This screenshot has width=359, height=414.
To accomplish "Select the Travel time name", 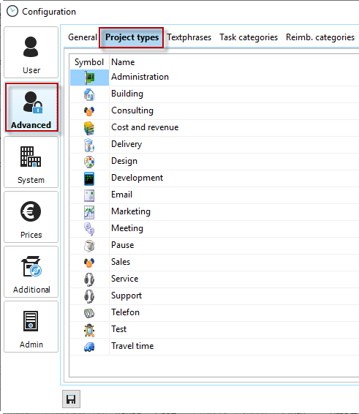I will point(132,346).
